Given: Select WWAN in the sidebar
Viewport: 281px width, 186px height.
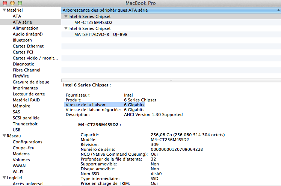Looking at the screenshot, I should [x=19, y=166].
